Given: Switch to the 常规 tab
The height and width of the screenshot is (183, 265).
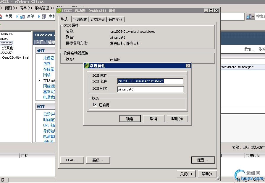Looking at the screenshot, I should click(x=64, y=19).
